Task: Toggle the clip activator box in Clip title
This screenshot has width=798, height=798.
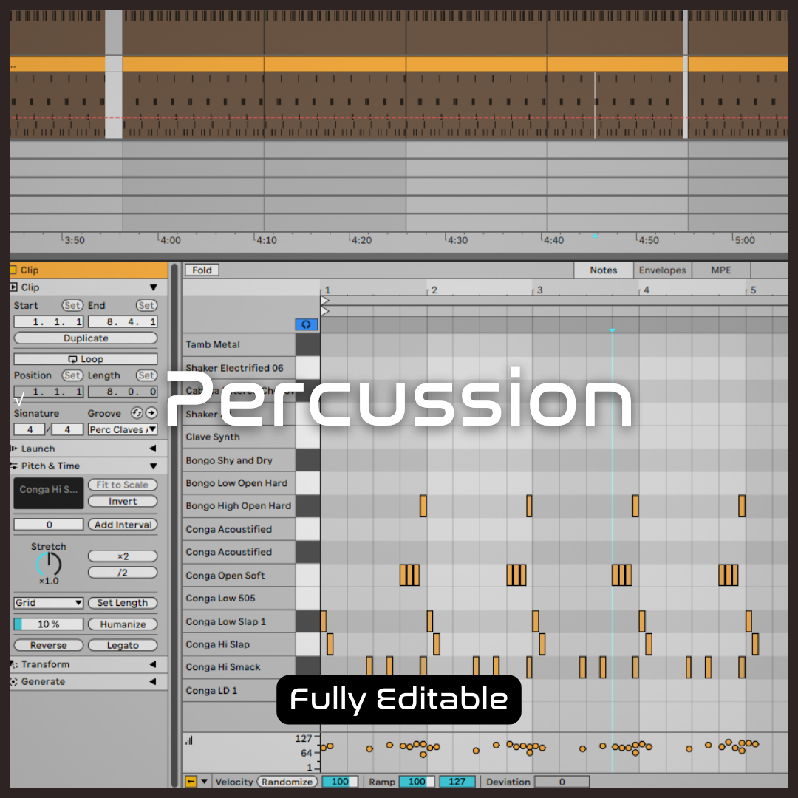Action: coord(13,270)
